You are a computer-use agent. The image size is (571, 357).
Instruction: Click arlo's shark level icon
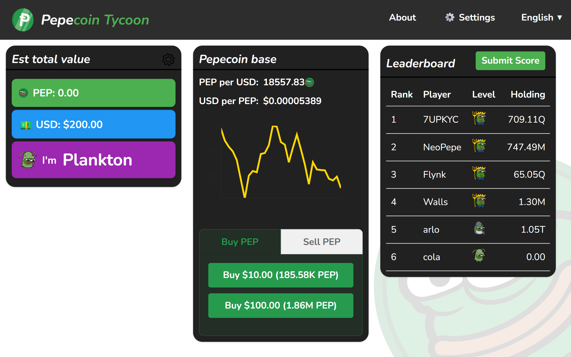click(x=479, y=228)
